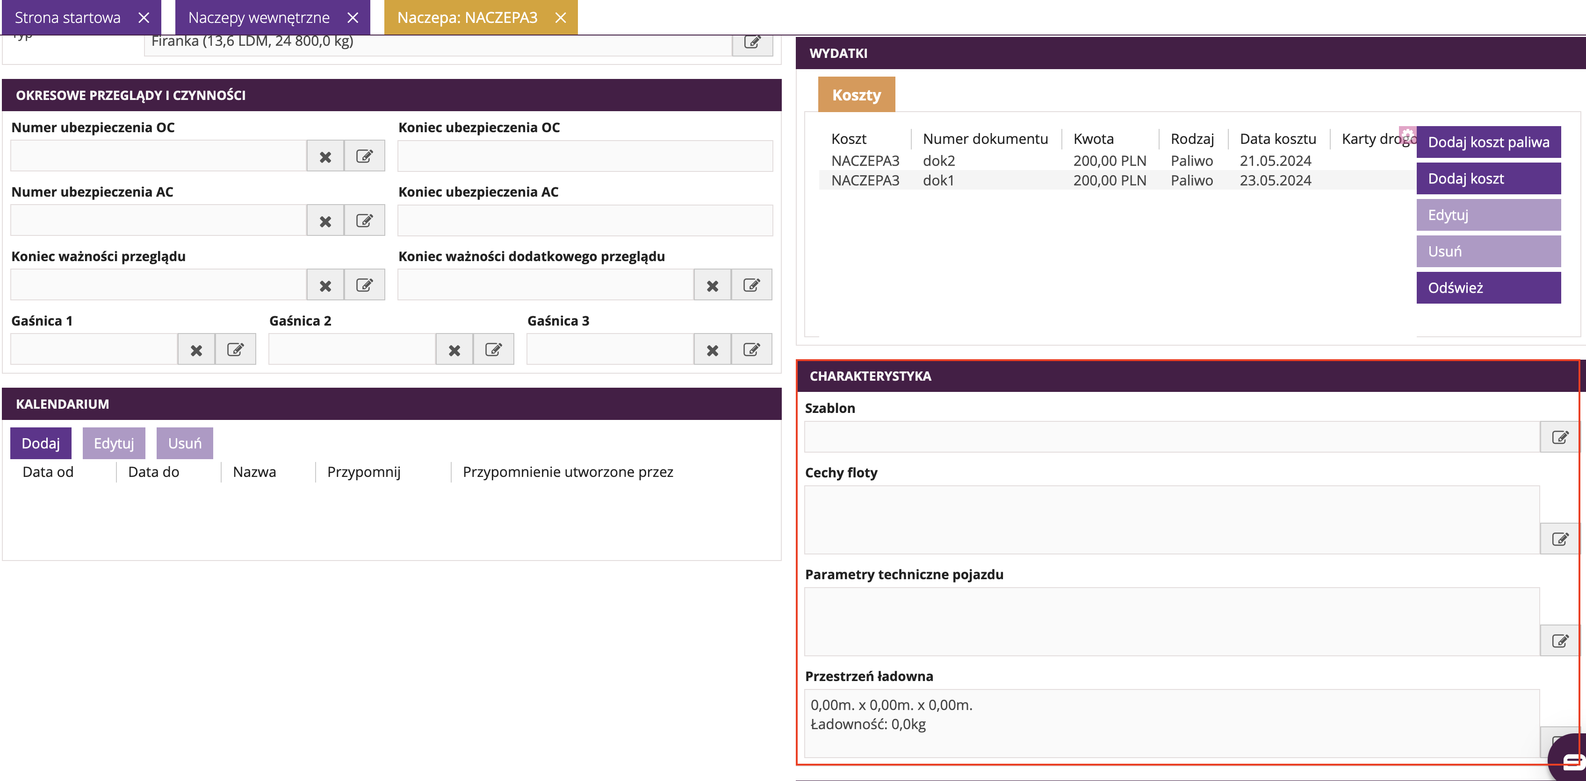Edit Cechy floty field

pos(1559,540)
